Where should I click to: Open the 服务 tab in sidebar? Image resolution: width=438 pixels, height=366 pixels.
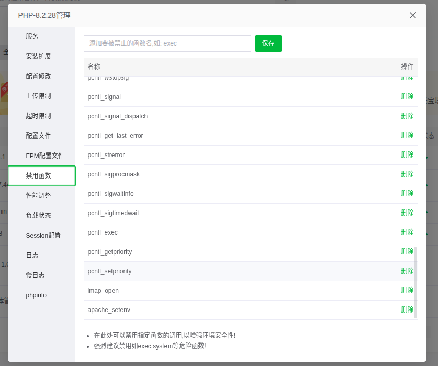[32, 36]
